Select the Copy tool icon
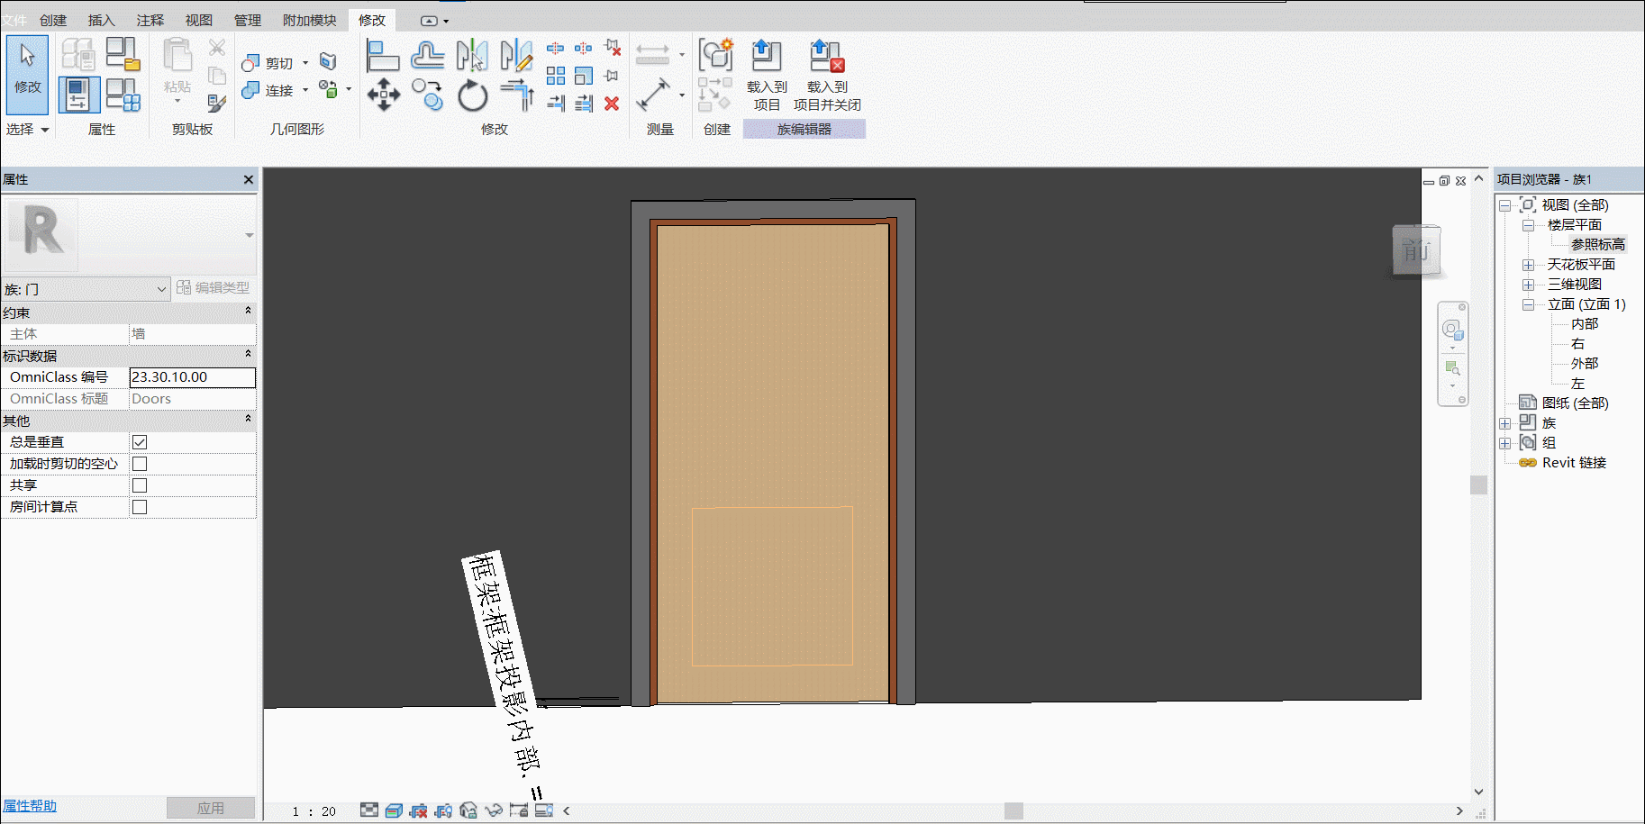 [x=428, y=95]
